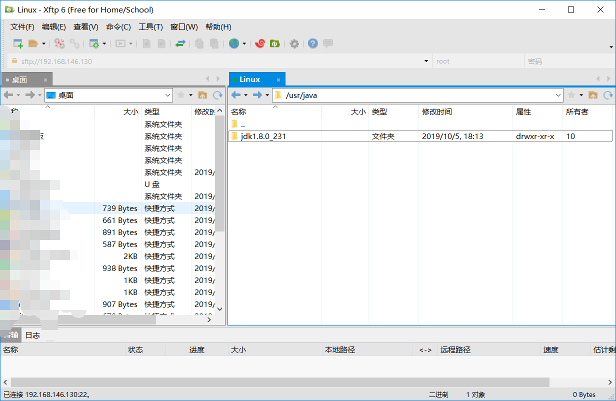616x401 pixels.
Task: Click local pane favorites star icon
Action: pyautogui.click(x=181, y=95)
